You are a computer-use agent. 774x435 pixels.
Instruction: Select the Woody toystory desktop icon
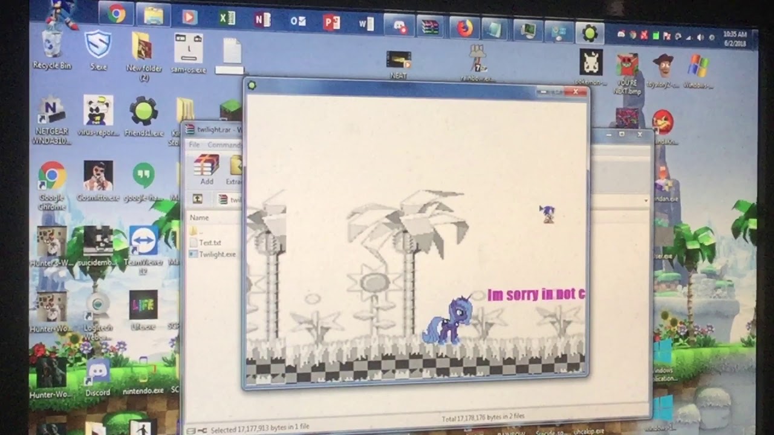(x=663, y=71)
